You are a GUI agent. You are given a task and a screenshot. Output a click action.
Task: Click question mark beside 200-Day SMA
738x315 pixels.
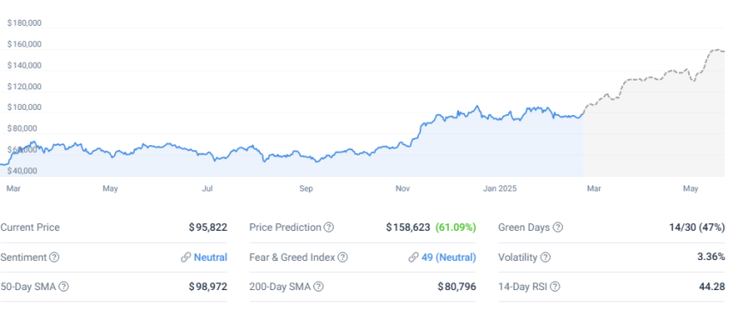coord(318,287)
